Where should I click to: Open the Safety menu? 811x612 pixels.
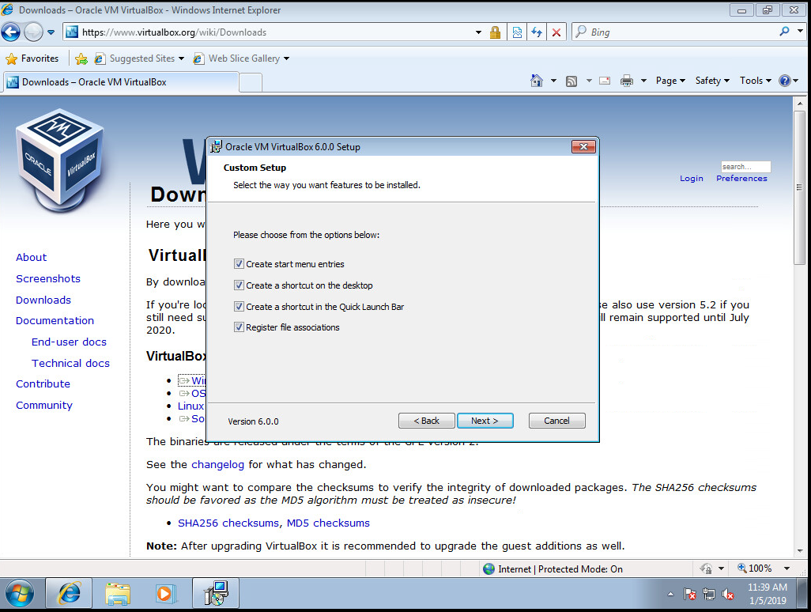click(712, 81)
